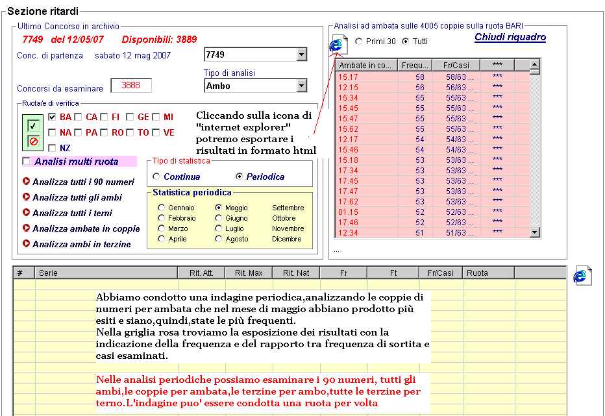Click the red prohibited deselect-all wheels icon
The width and height of the screenshot is (605, 416).
[33, 141]
